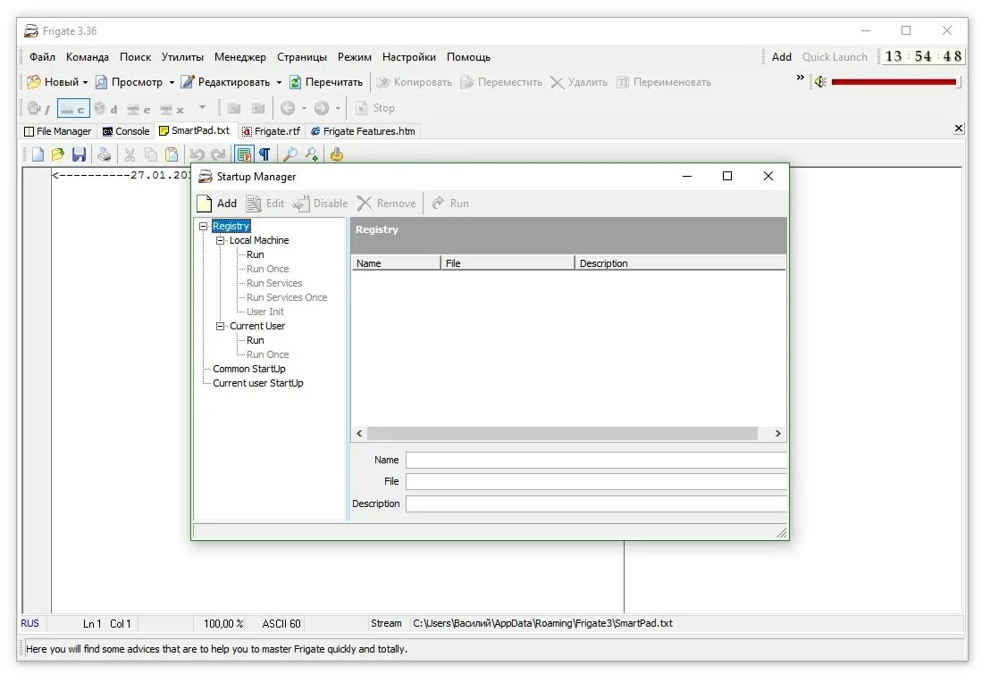The width and height of the screenshot is (982, 674).
Task: Adjust the red volume slider bar
Action: coord(894,82)
